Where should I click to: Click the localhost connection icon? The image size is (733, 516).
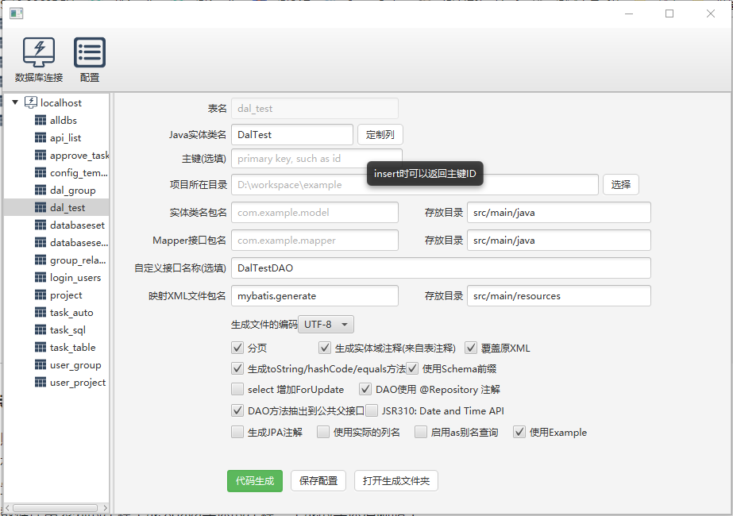[x=31, y=102]
